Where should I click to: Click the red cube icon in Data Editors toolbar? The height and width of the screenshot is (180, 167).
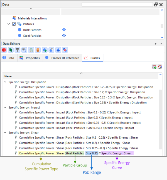coord(4,50)
